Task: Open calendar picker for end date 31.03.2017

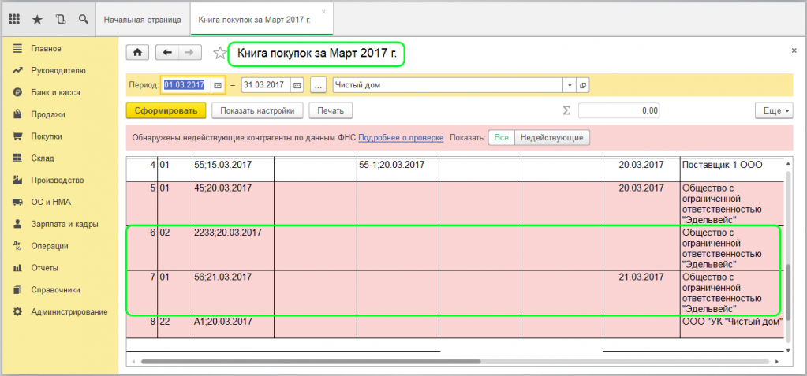Action: click(x=297, y=85)
